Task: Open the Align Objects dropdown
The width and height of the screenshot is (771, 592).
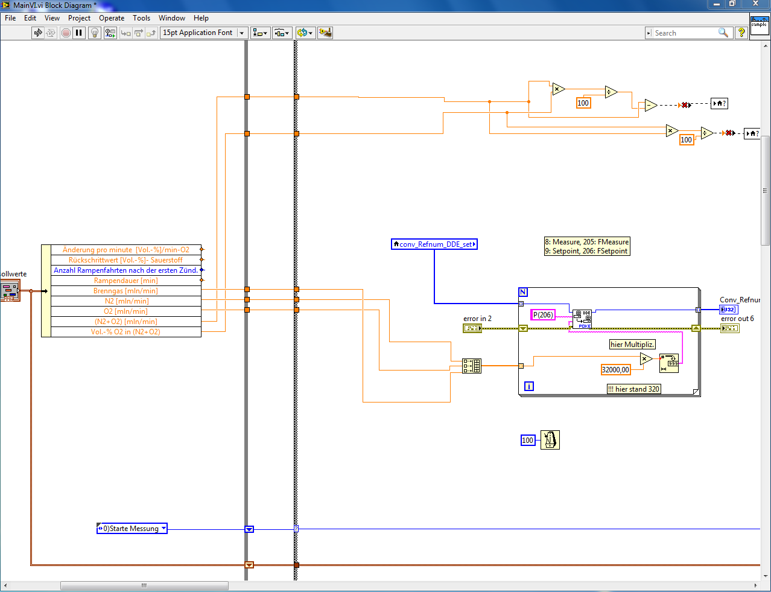Action: 260,33
